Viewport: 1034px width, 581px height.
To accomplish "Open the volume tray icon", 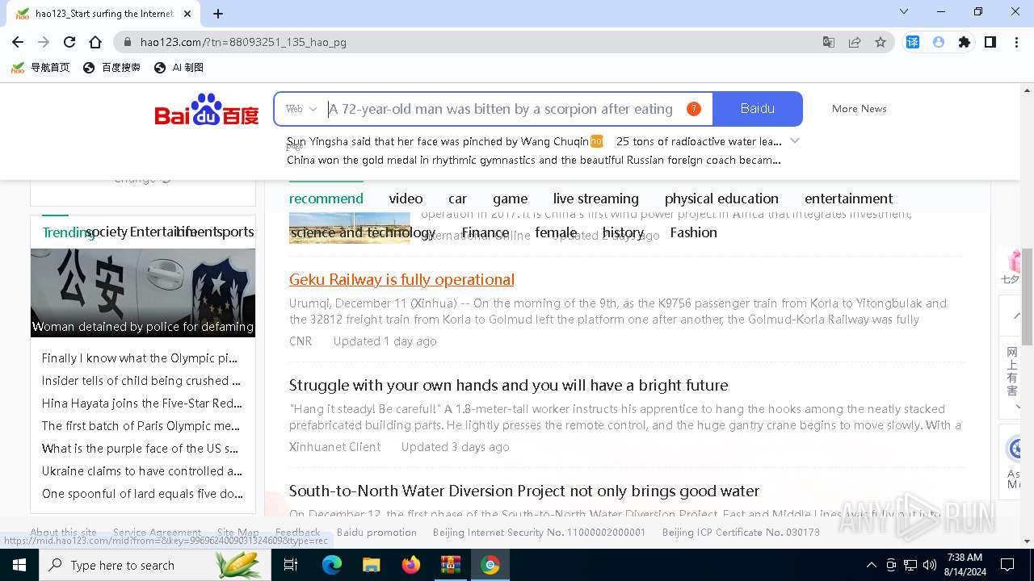I will click(930, 565).
